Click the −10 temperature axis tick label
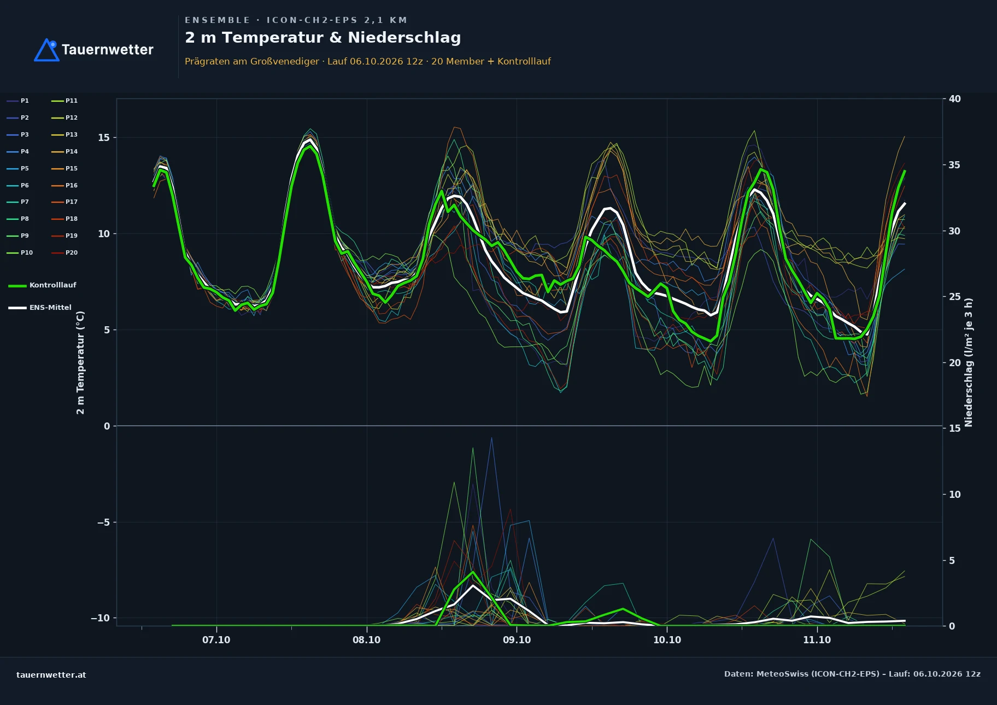Screen dimensions: 997x705 click(x=100, y=618)
